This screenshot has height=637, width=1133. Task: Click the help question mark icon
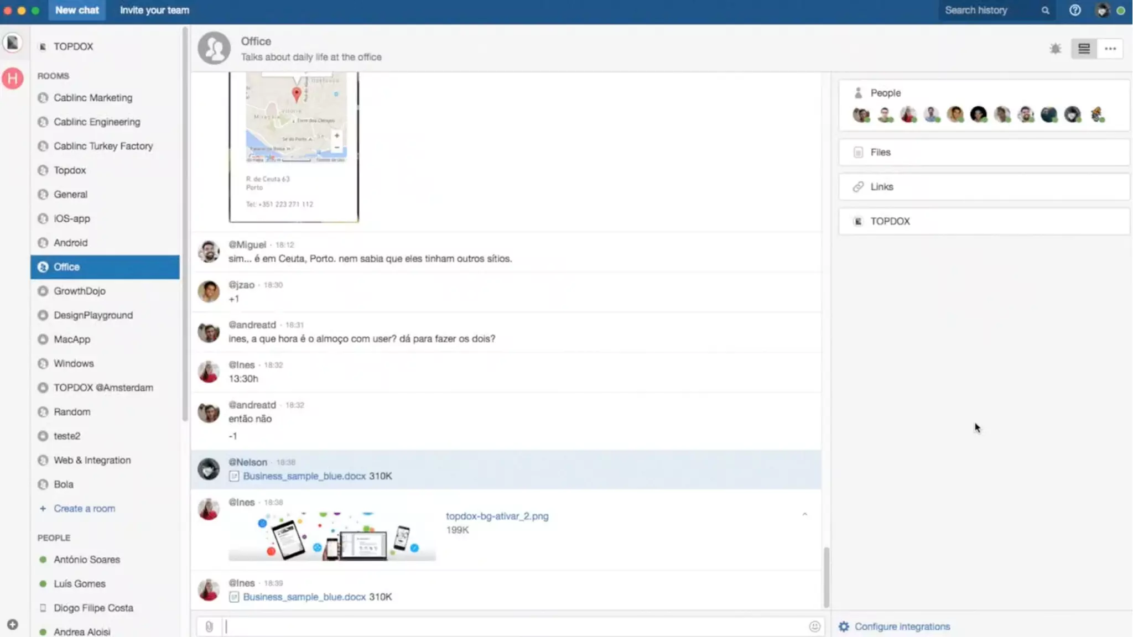pos(1074,10)
